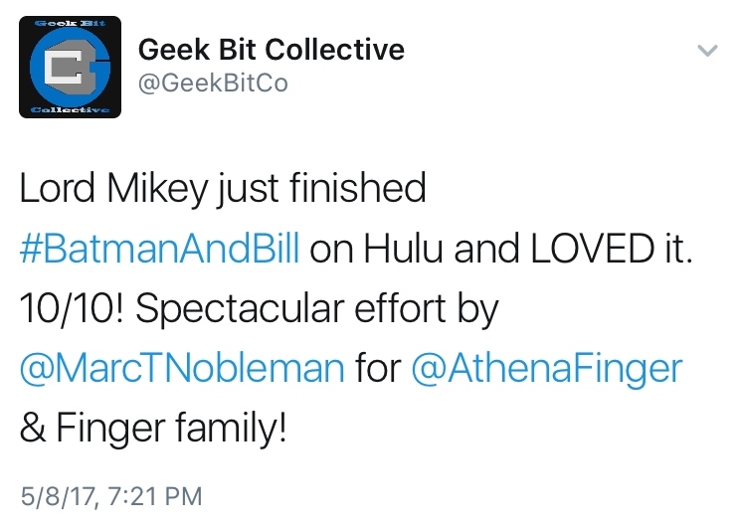
Task: Open the #BatmanAndBill hashtag
Action: click(x=159, y=248)
